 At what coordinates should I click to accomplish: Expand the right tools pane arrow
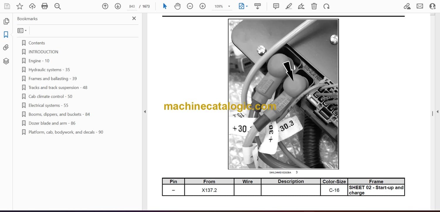[437, 112]
